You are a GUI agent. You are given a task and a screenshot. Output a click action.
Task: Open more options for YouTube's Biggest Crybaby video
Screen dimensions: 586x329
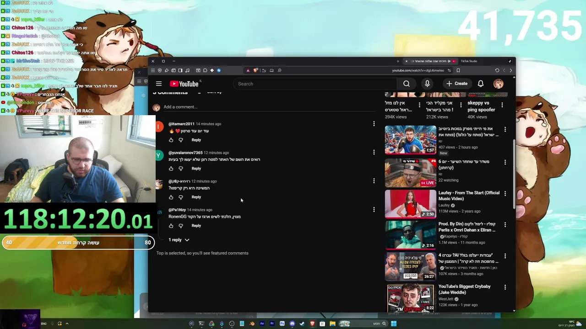click(x=505, y=287)
